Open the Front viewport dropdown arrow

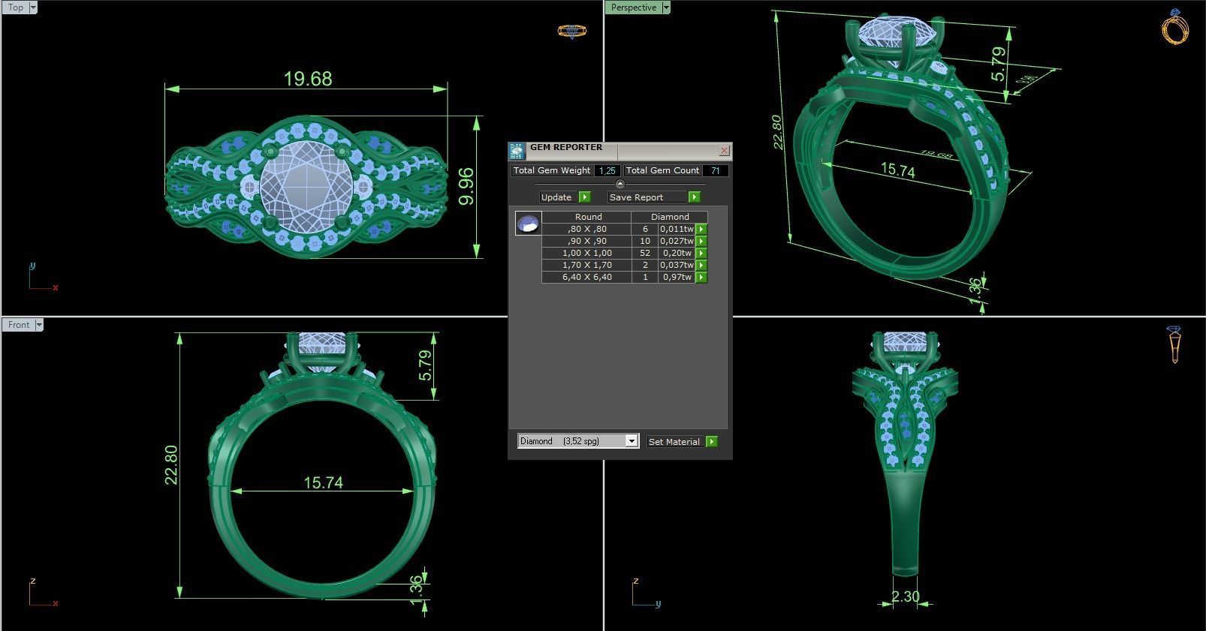(39, 325)
